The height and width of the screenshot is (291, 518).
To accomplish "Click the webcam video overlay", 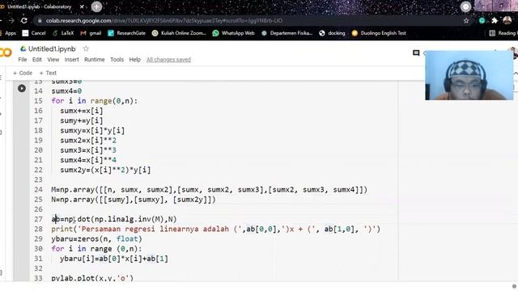I will click(469, 75).
